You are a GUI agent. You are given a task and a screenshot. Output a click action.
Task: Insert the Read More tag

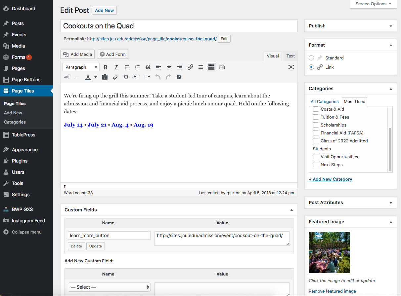pos(201,67)
